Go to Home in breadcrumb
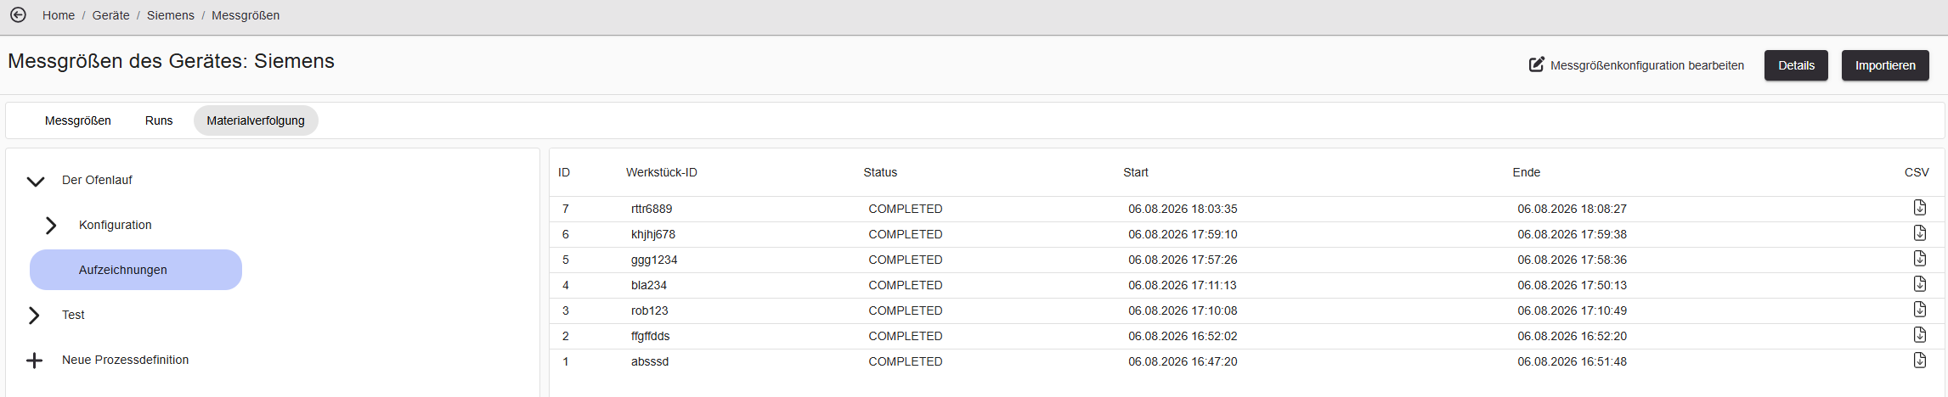Viewport: 1948px width, 397px height. 59,15
